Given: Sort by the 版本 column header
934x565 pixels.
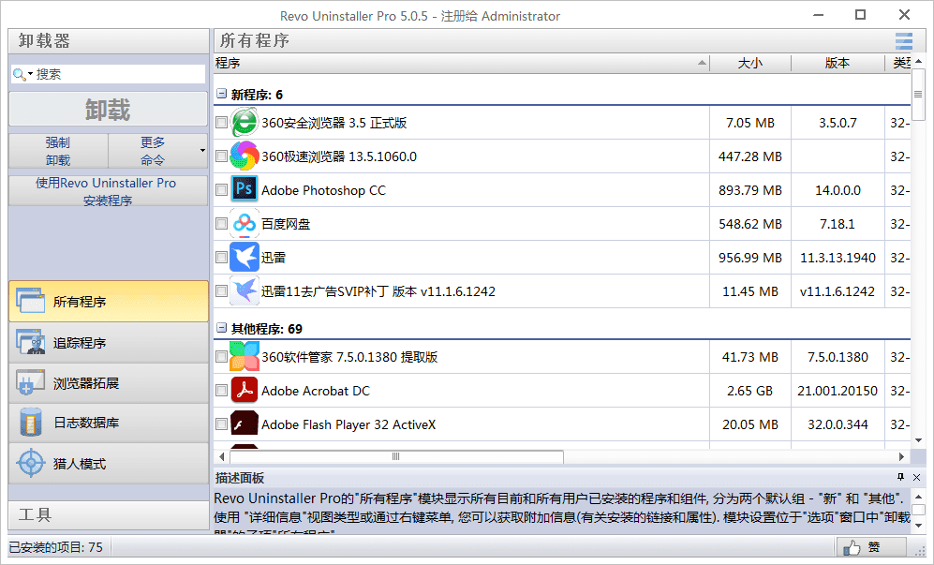Looking at the screenshot, I should click(838, 63).
